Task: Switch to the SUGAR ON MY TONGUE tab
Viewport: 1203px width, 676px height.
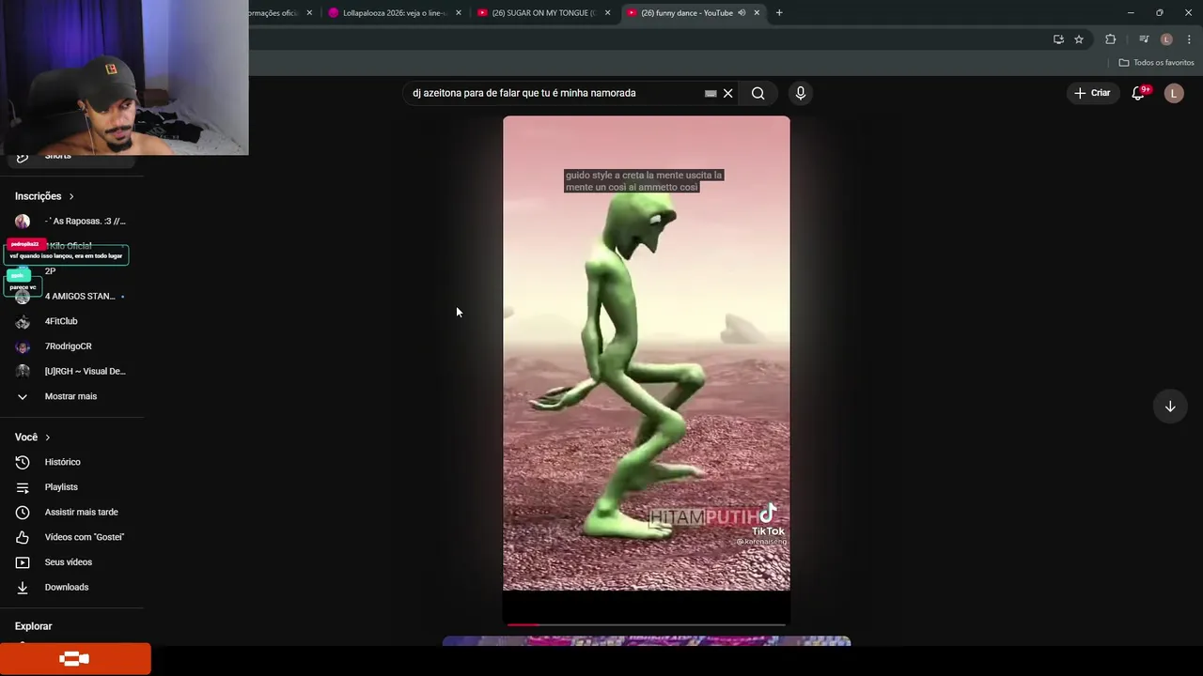Action: point(544,13)
